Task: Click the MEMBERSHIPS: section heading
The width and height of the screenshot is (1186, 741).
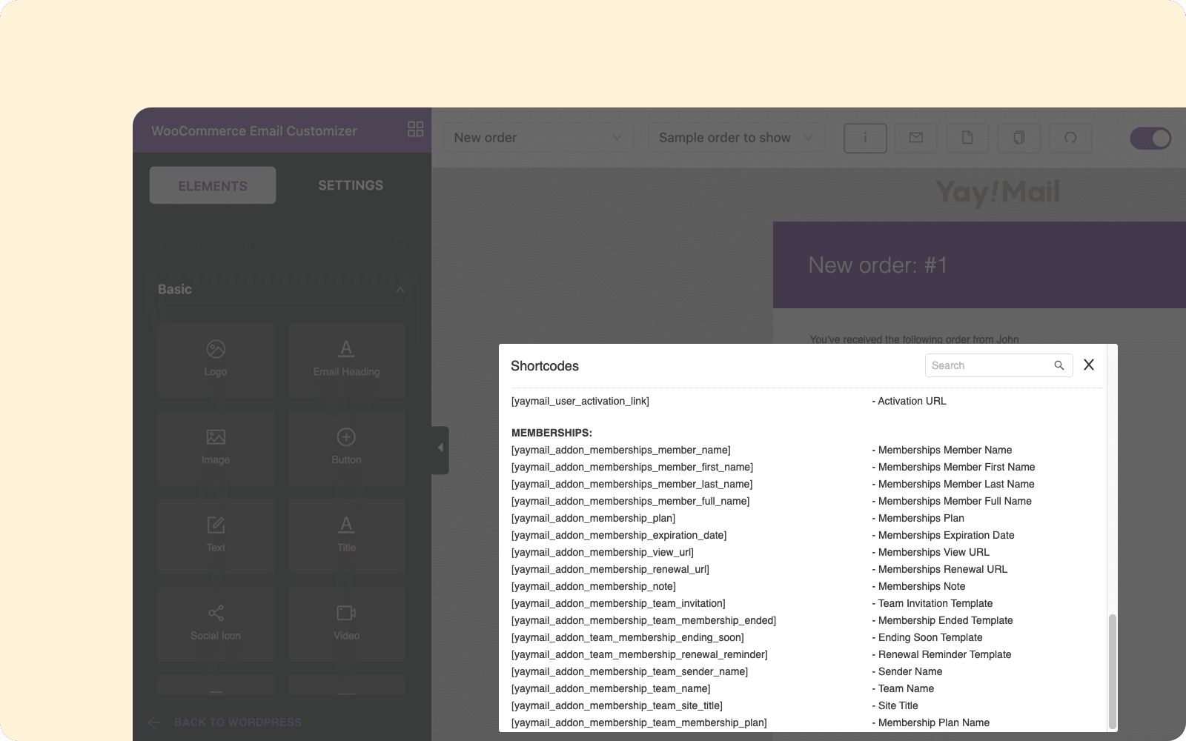Action: click(551, 433)
